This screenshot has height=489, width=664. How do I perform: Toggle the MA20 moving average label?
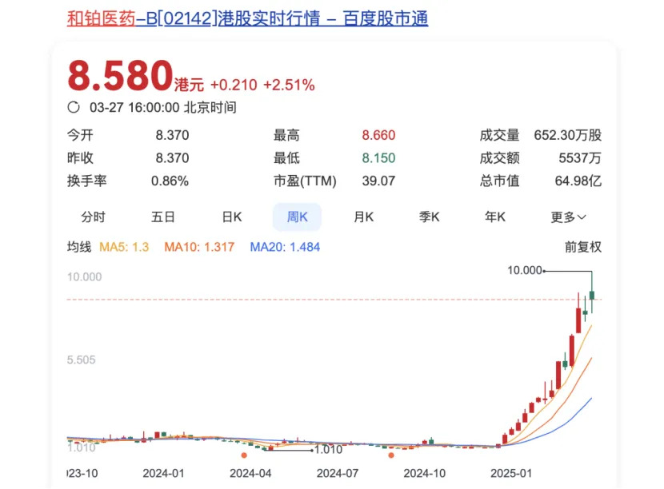pyautogui.click(x=285, y=247)
